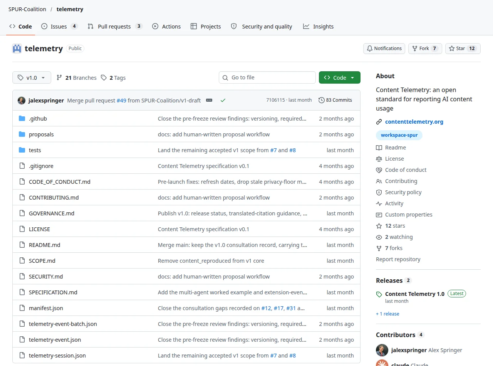This screenshot has width=493, height=366.
Task: Fork the telemetry repository
Action: [425, 49]
